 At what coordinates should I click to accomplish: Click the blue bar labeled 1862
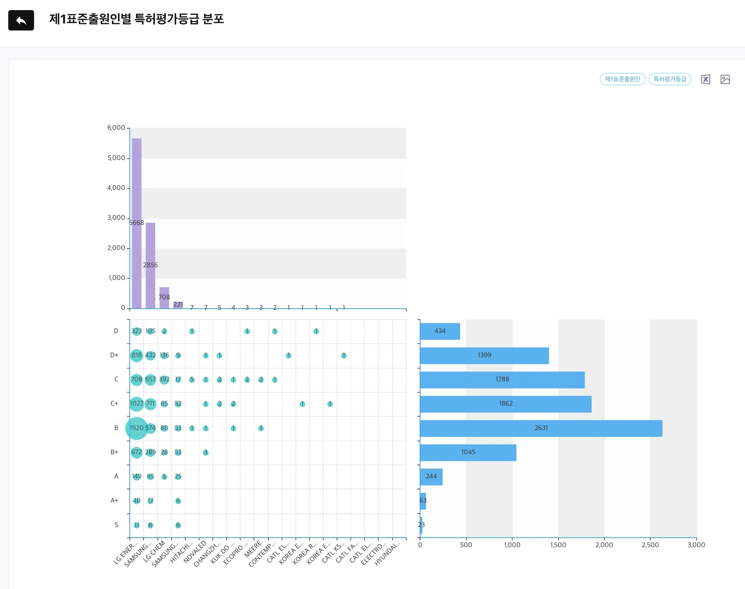[505, 404]
